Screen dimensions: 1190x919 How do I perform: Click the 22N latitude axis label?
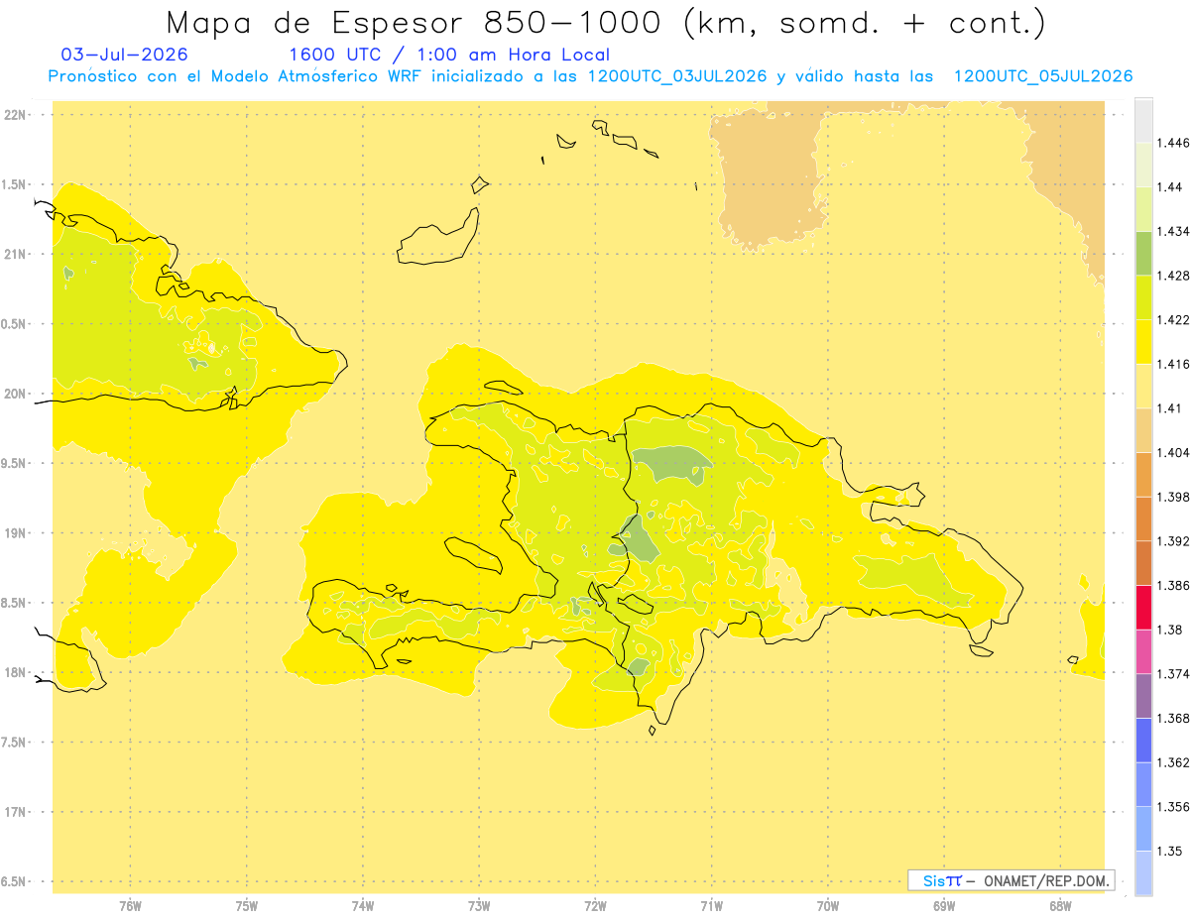pyautogui.click(x=17, y=115)
